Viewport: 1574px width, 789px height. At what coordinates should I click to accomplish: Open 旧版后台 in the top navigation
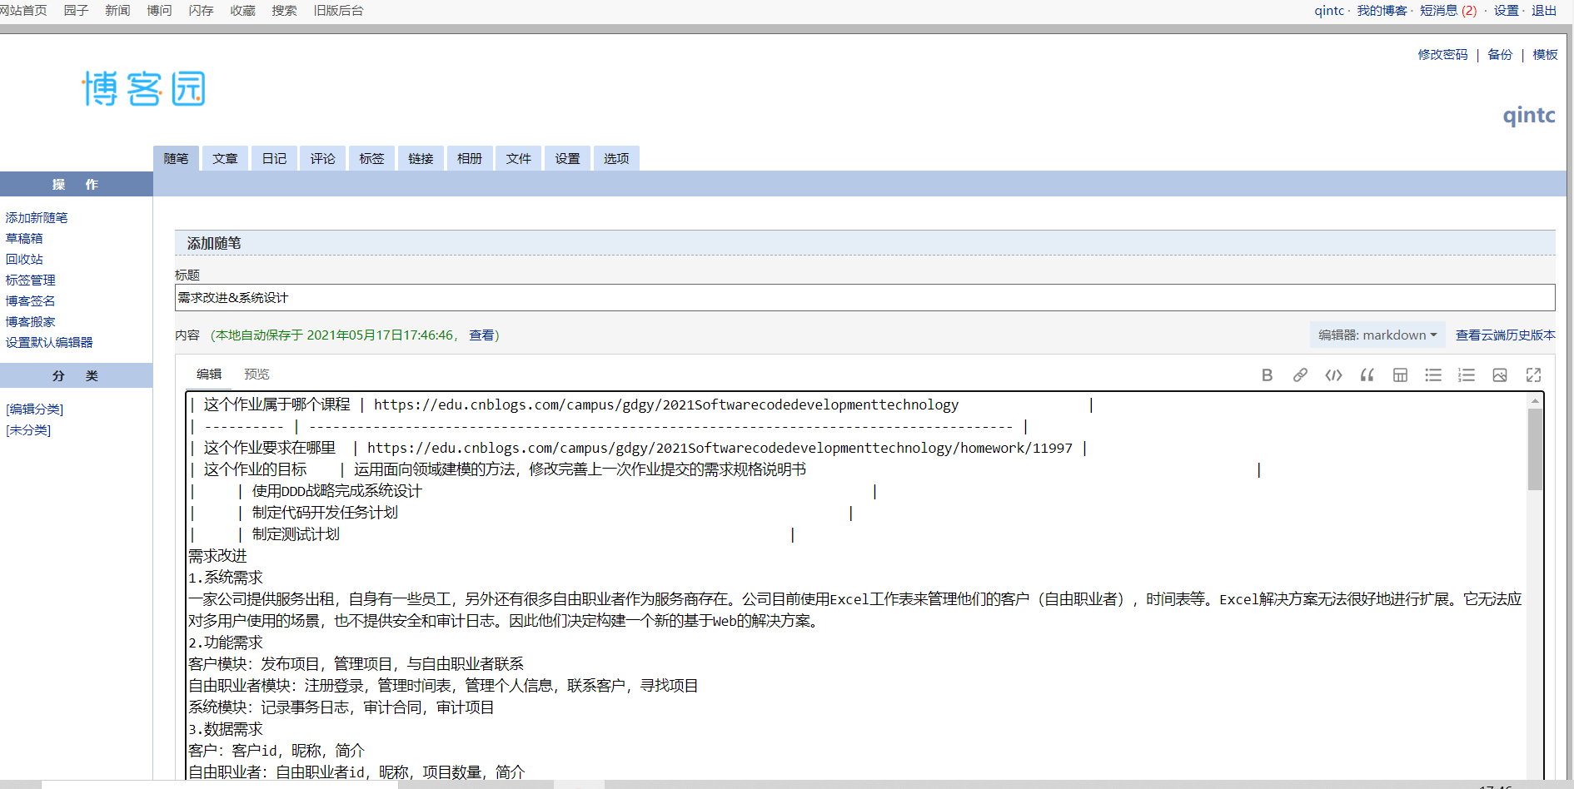pyautogui.click(x=338, y=11)
